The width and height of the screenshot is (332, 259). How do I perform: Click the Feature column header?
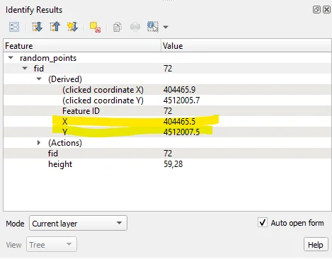[82, 45]
